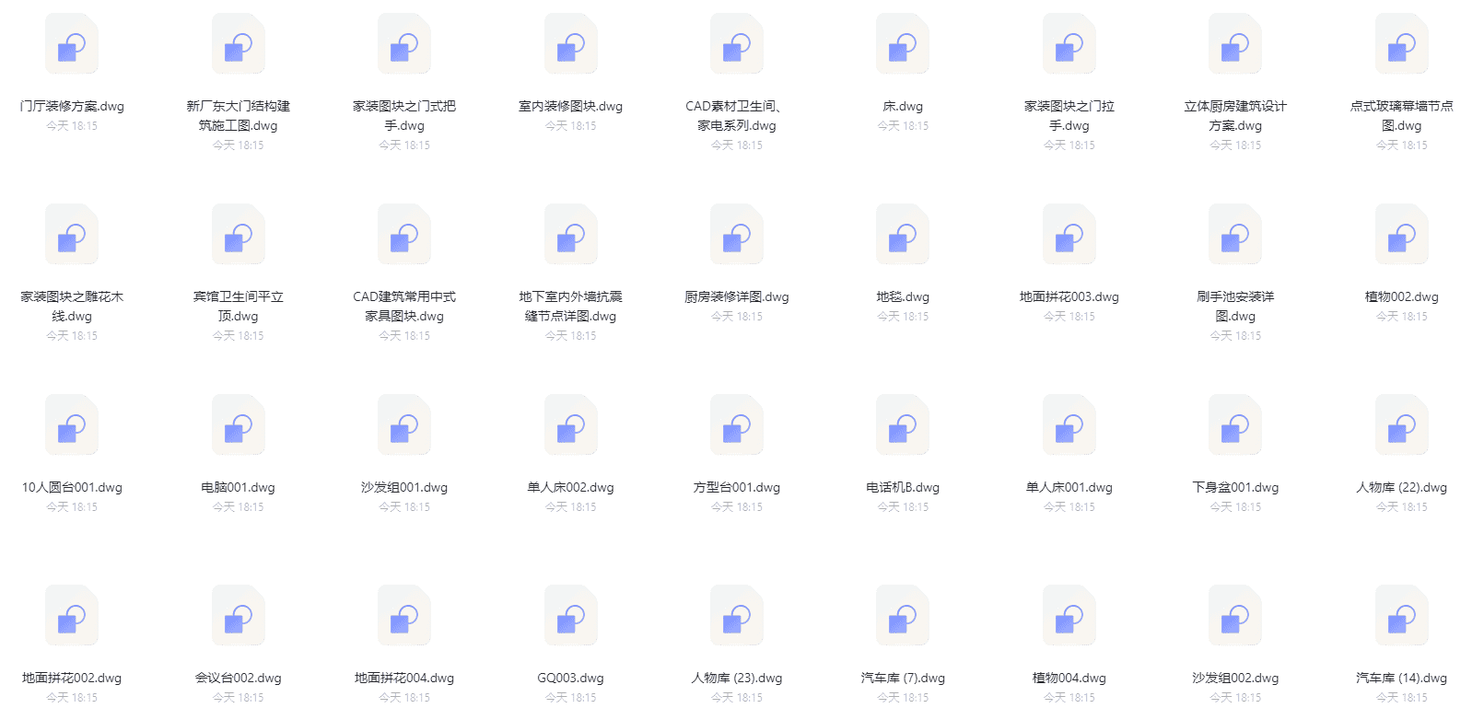Pick the 10人圆台001.dwg file icon

[72, 425]
